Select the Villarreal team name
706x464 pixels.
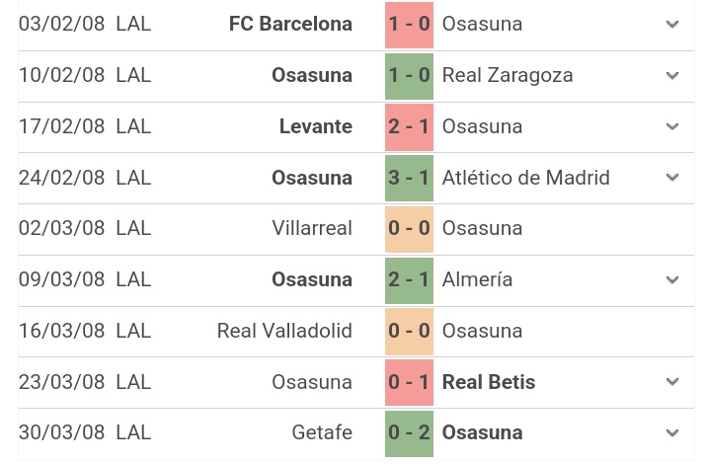point(312,228)
